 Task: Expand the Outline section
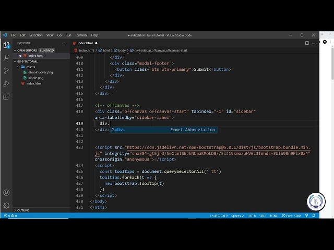pos(15,210)
